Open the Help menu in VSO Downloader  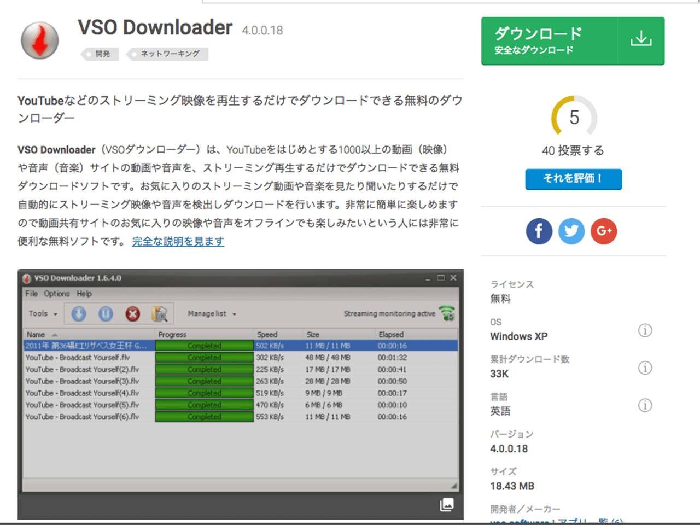pyautogui.click(x=84, y=294)
